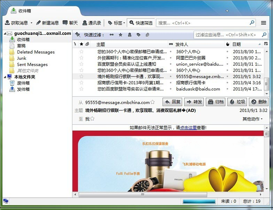Toggle the attachment quick filter
The width and height of the screenshot is (273, 210).
pyautogui.click(x=148, y=35)
